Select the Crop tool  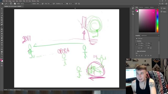[x=2, y=18]
